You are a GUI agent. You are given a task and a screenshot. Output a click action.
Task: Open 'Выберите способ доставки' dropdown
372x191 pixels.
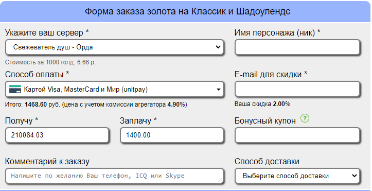coord(297,176)
